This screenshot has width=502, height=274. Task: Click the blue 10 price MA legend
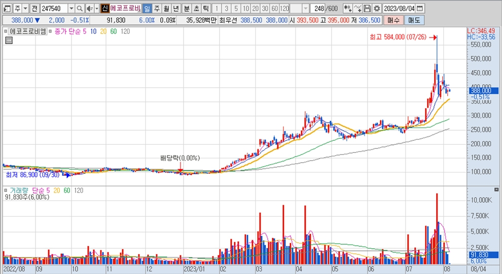click(93, 31)
